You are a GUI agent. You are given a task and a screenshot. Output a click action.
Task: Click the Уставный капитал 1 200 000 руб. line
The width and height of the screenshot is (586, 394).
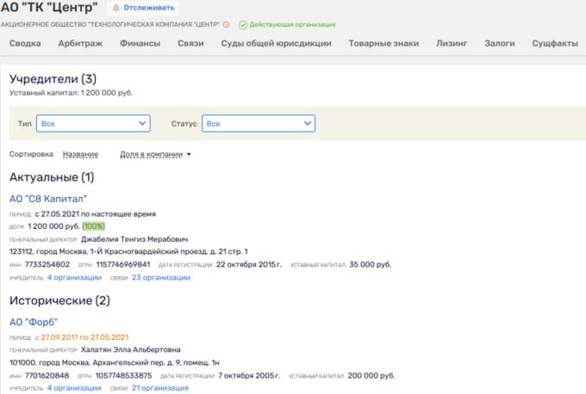[x=71, y=93]
